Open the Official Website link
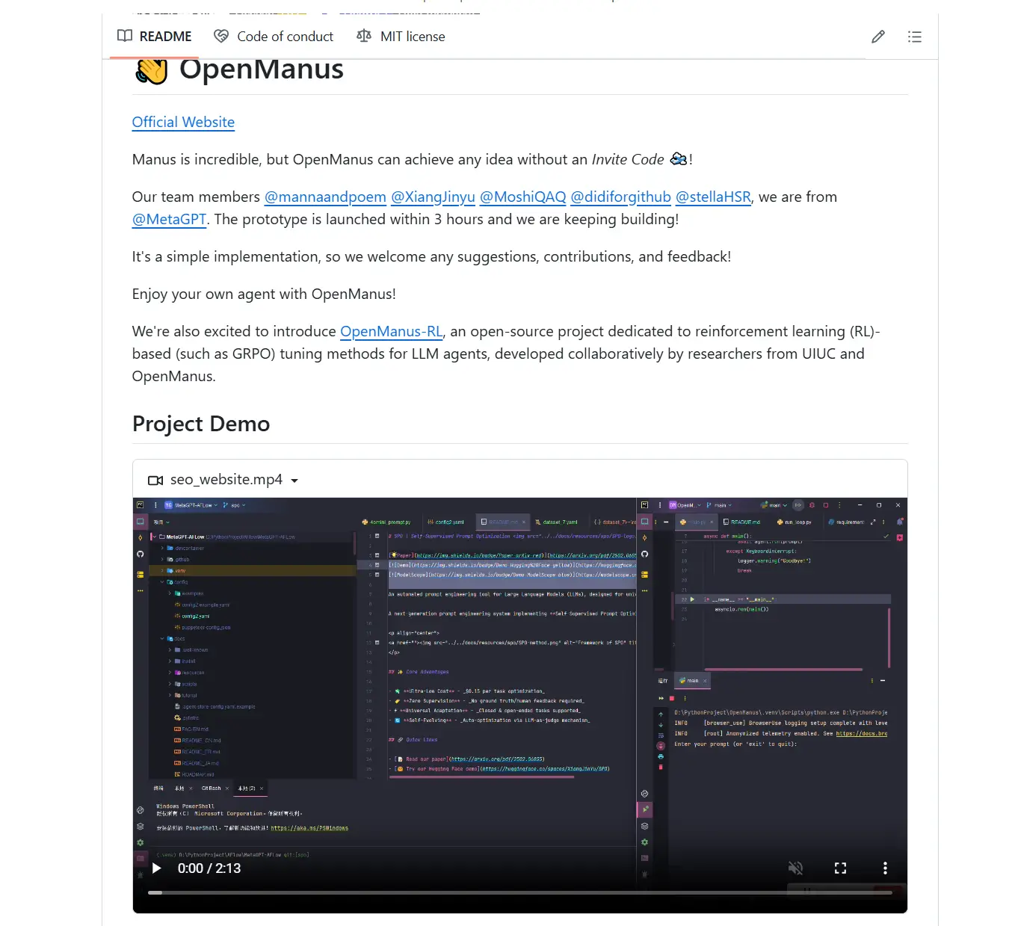 click(x=183, y=122)
